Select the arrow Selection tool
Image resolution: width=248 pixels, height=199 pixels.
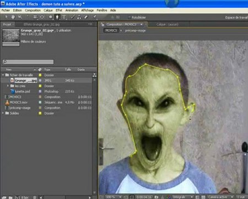[x=6, y=17]
